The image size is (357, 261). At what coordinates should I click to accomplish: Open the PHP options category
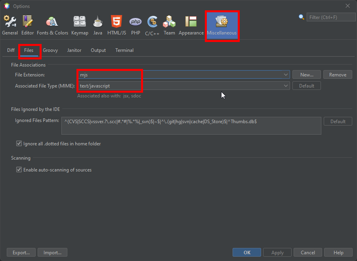pos(136,25)
